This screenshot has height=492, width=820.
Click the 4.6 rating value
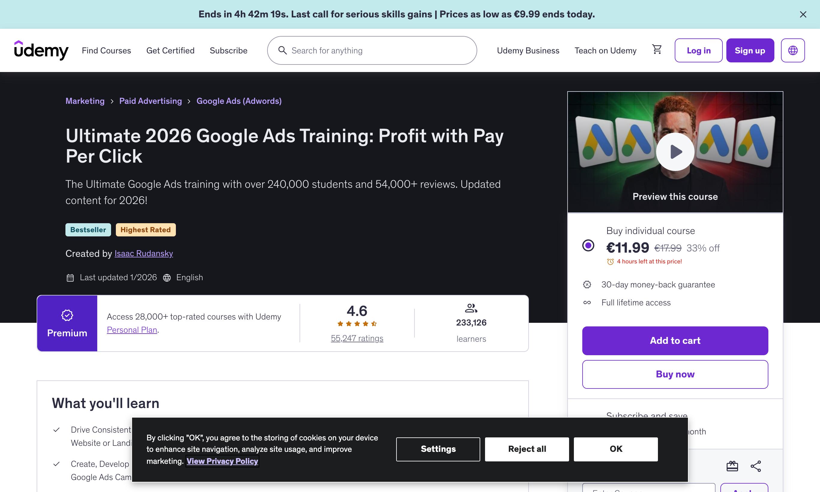pyautogui.click(x=357, y=311)
